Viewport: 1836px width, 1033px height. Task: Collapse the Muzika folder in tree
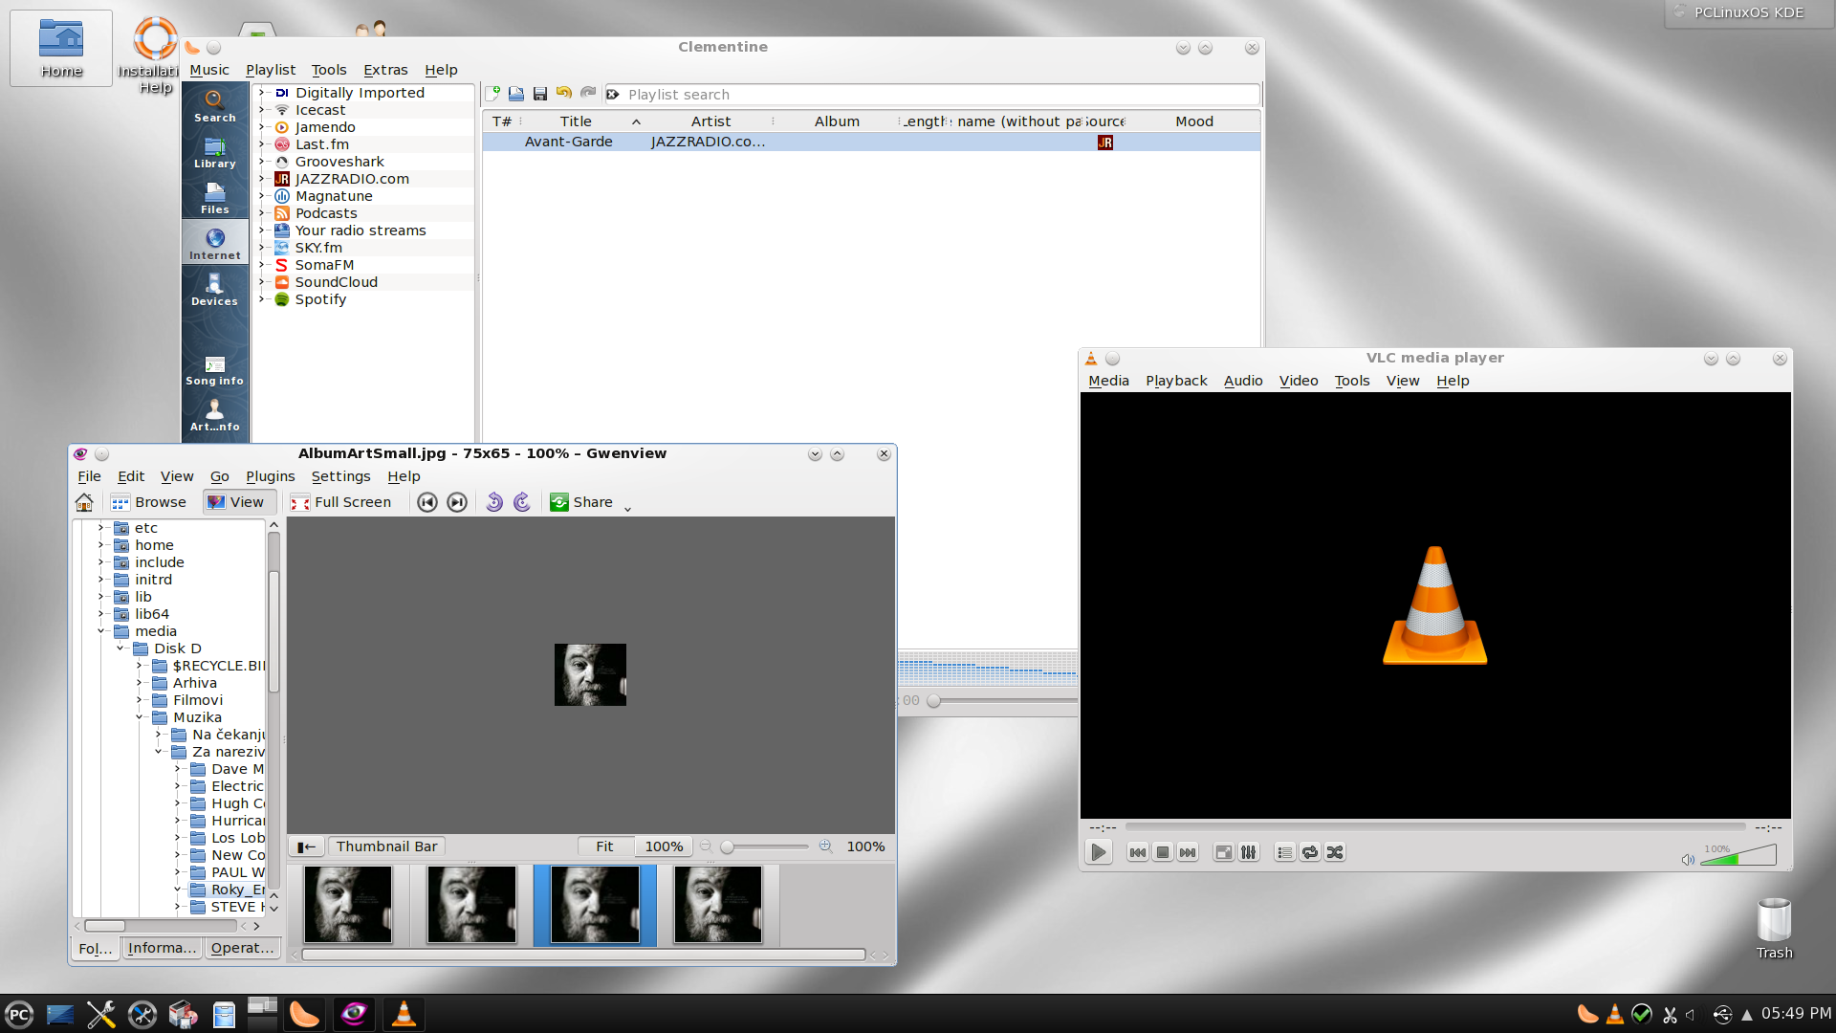139,717
